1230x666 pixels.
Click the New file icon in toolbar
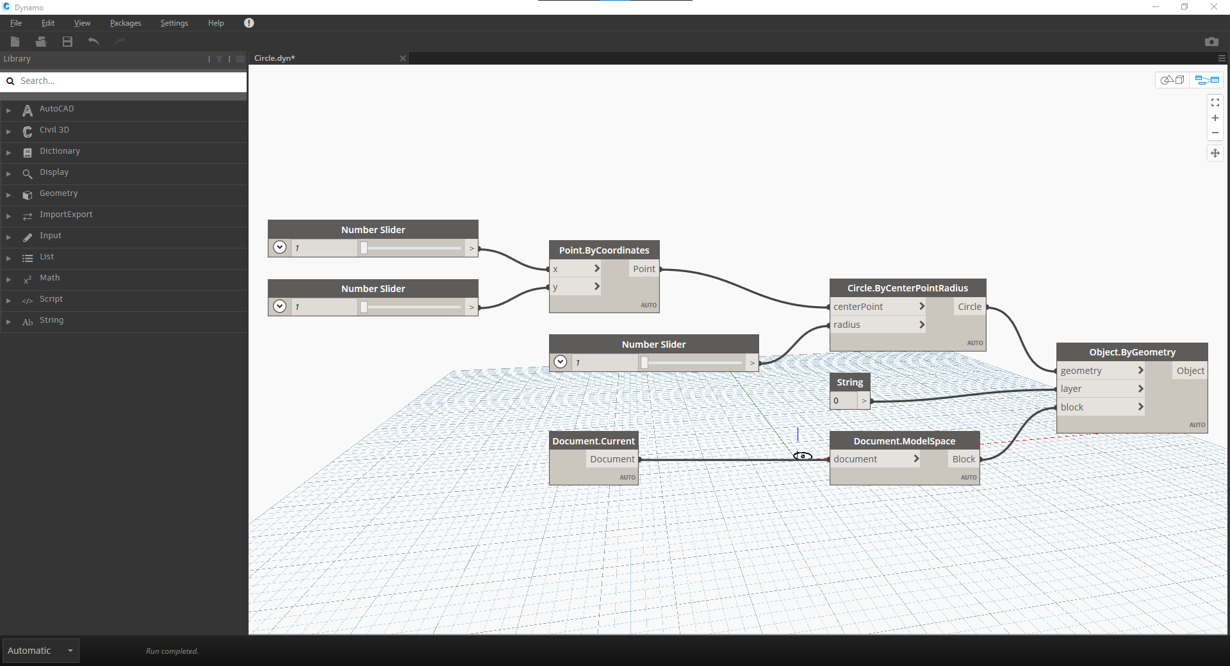[15, 42]
